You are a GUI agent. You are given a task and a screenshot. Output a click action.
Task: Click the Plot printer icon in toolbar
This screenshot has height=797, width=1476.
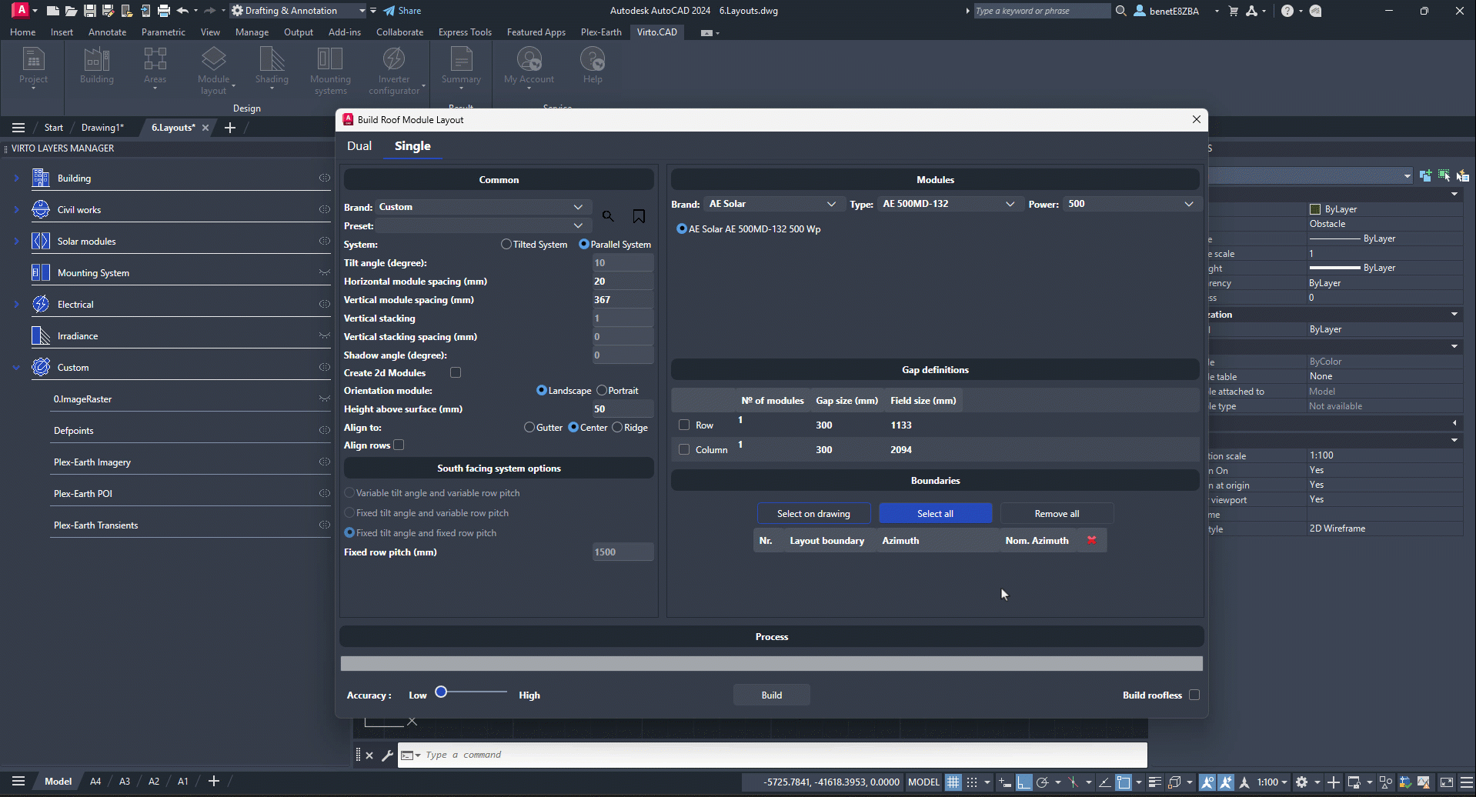click(163, 11)
